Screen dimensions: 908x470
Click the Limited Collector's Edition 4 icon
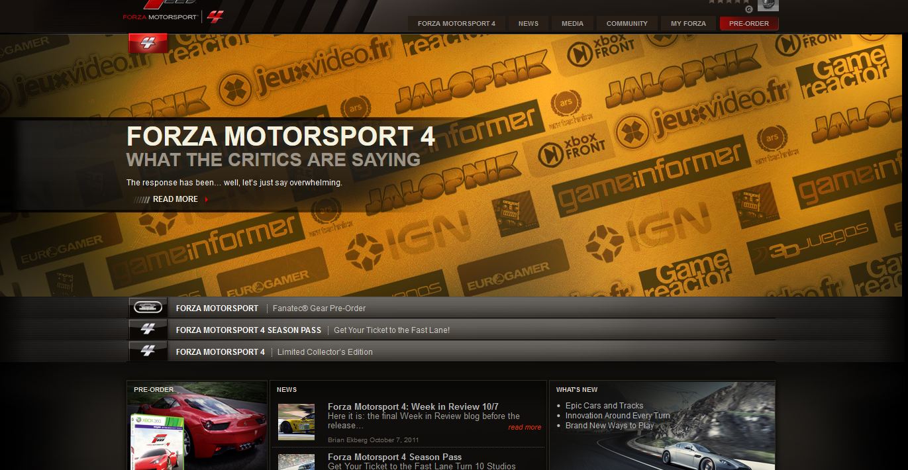[x=148, y=352]
